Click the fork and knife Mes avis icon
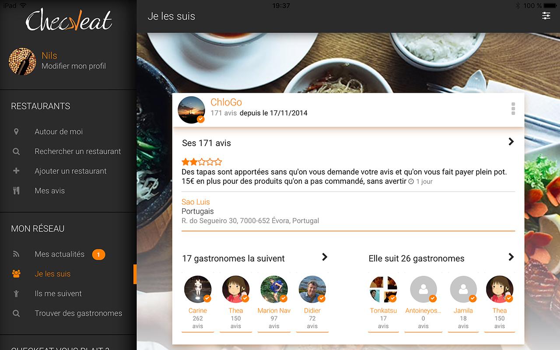Screen dimensions: 560x350 click(16, 191)
